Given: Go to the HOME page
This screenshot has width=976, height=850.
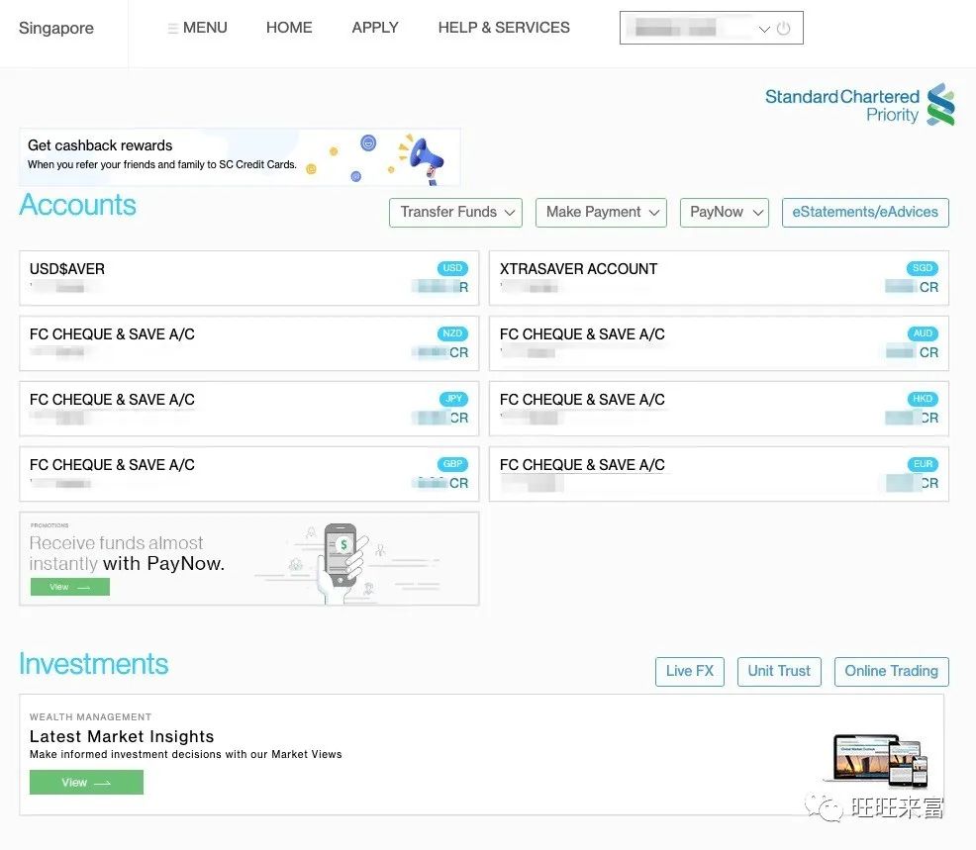Looking at the screenshot, I should pos(289,28).
